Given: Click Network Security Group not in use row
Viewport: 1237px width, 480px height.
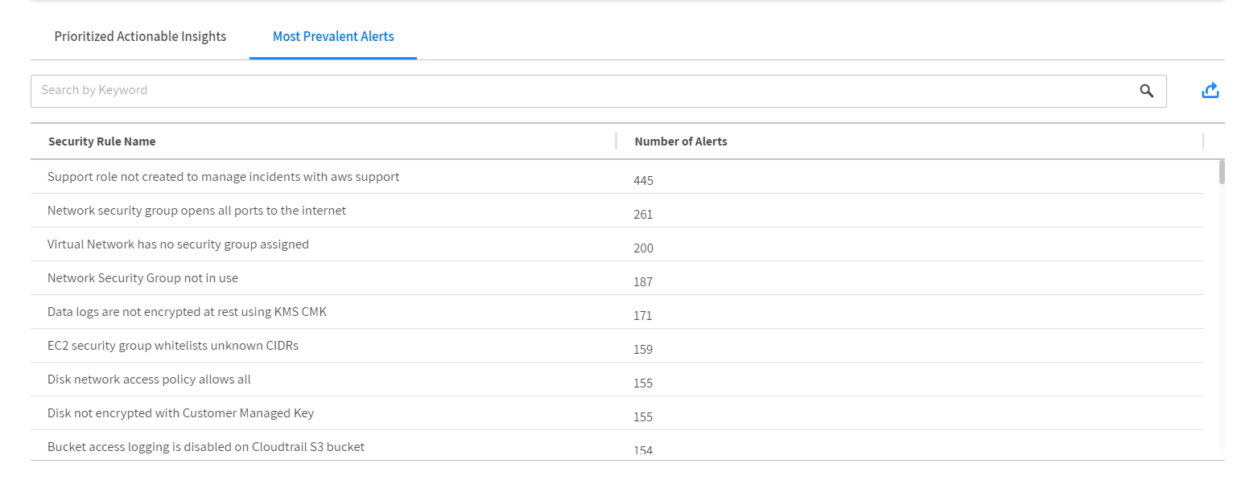Looking at the screenshot, I should pyautogui.click(x=142, y=278).
